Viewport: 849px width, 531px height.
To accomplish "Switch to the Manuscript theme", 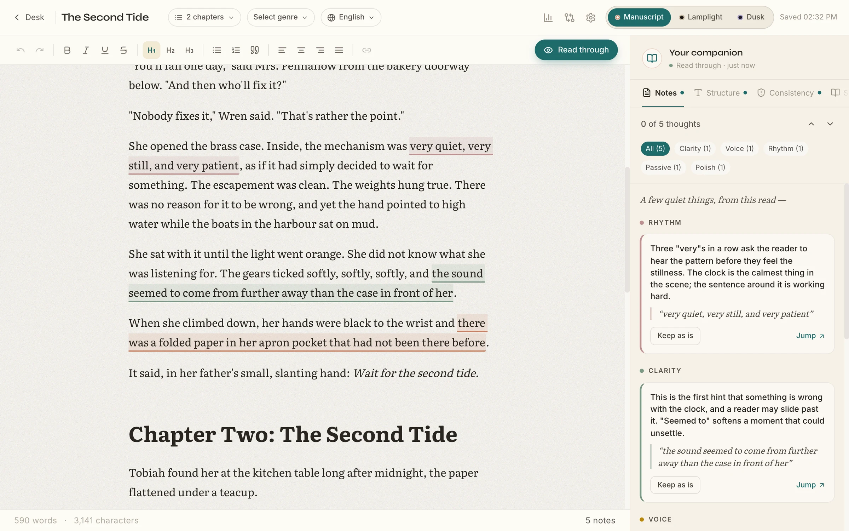I will coord(639,17).
